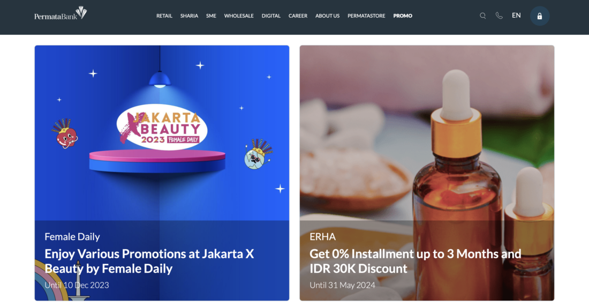Open the SHARIA menu

pos(189,16)
